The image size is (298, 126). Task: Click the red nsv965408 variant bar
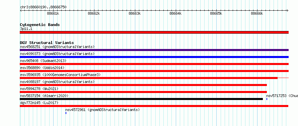tap(154, 64)
